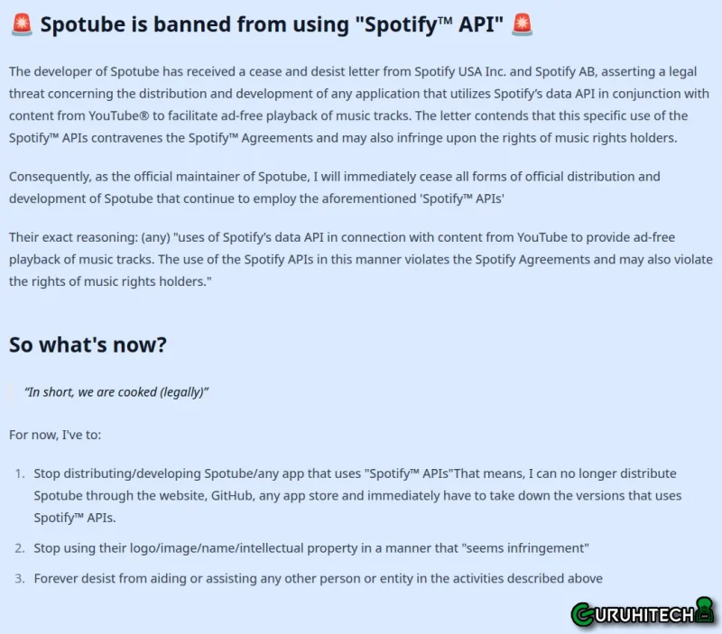
Task: Click 'Stop using their logo/image/name' list item
Action: (311, 548)
